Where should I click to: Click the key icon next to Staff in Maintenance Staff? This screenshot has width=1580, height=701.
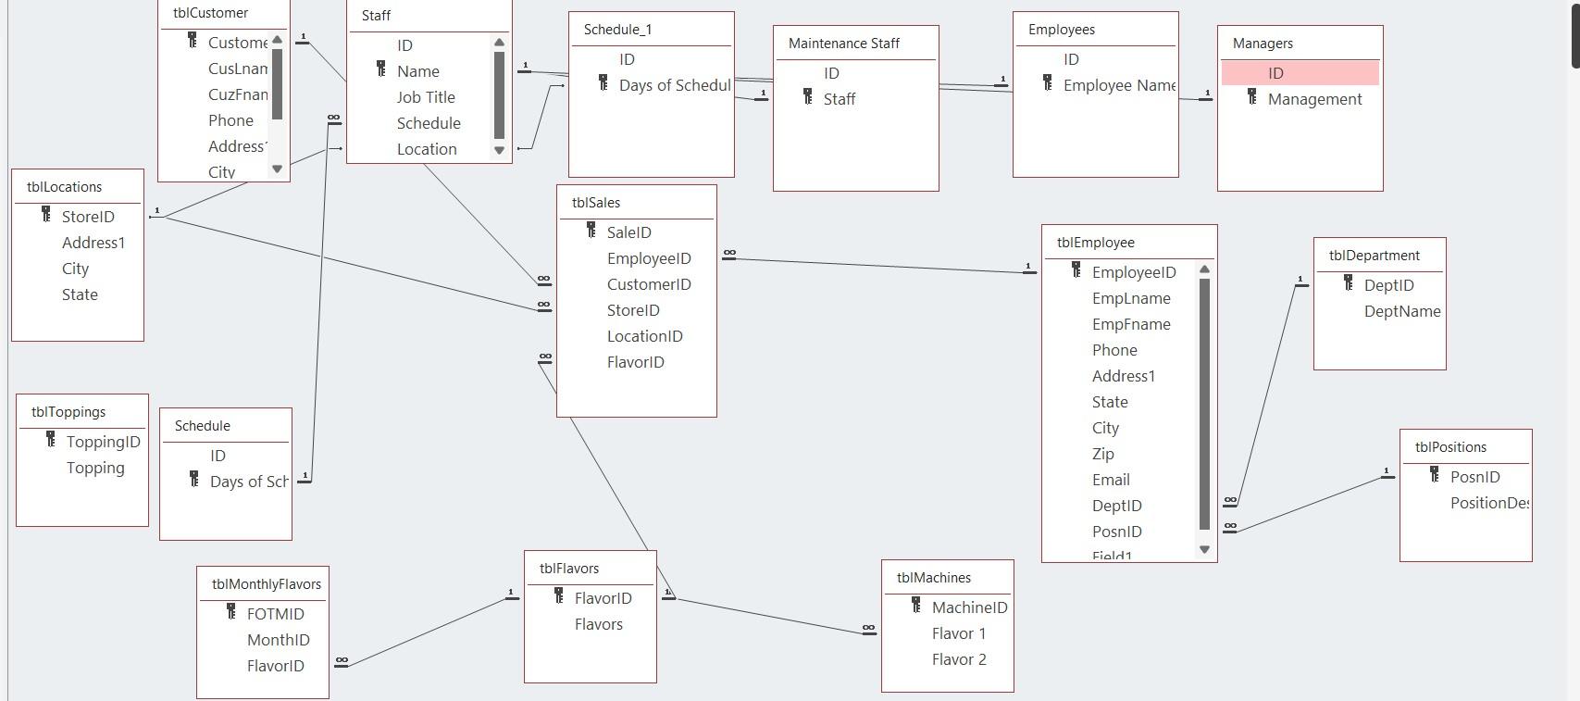(808, 96)
